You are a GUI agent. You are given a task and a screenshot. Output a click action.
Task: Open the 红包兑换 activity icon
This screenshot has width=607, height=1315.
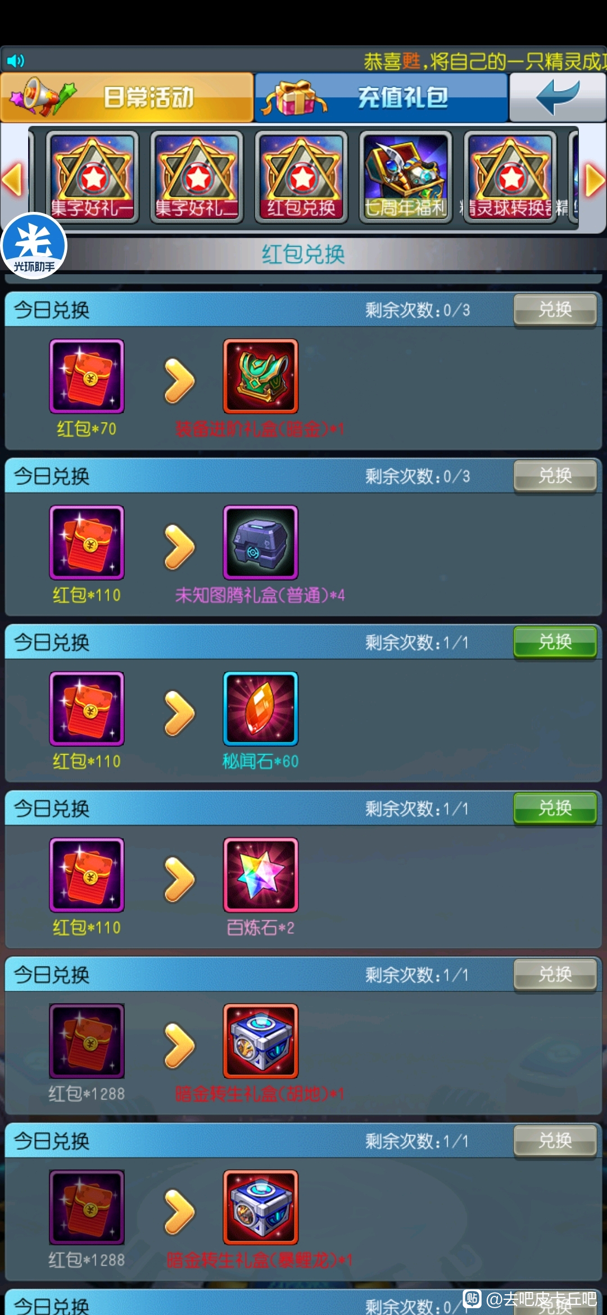click(301, 177)
